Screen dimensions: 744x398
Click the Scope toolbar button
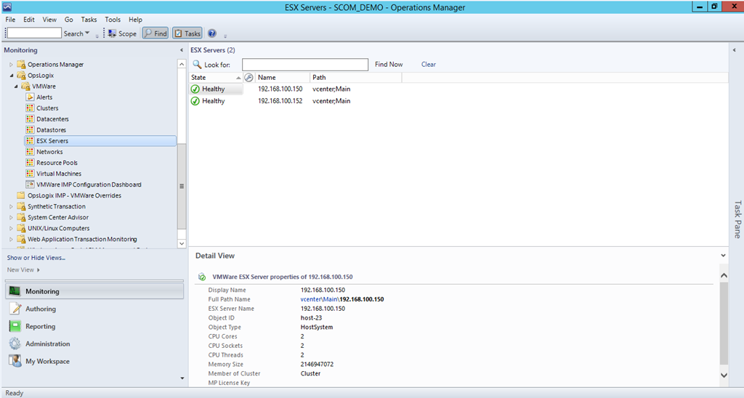[x=122, y=33]
